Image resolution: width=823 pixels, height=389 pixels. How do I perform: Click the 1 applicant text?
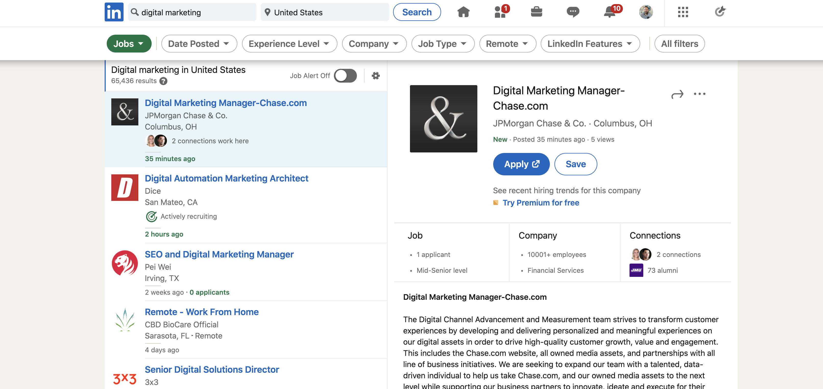click(433, 255)
